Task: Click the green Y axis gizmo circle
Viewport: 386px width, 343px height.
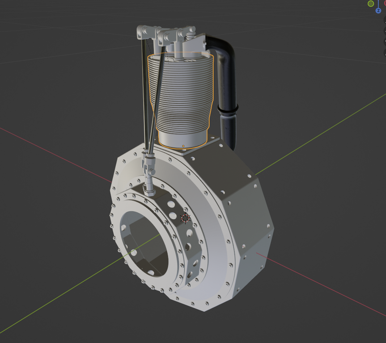Action: pos(371,4)
